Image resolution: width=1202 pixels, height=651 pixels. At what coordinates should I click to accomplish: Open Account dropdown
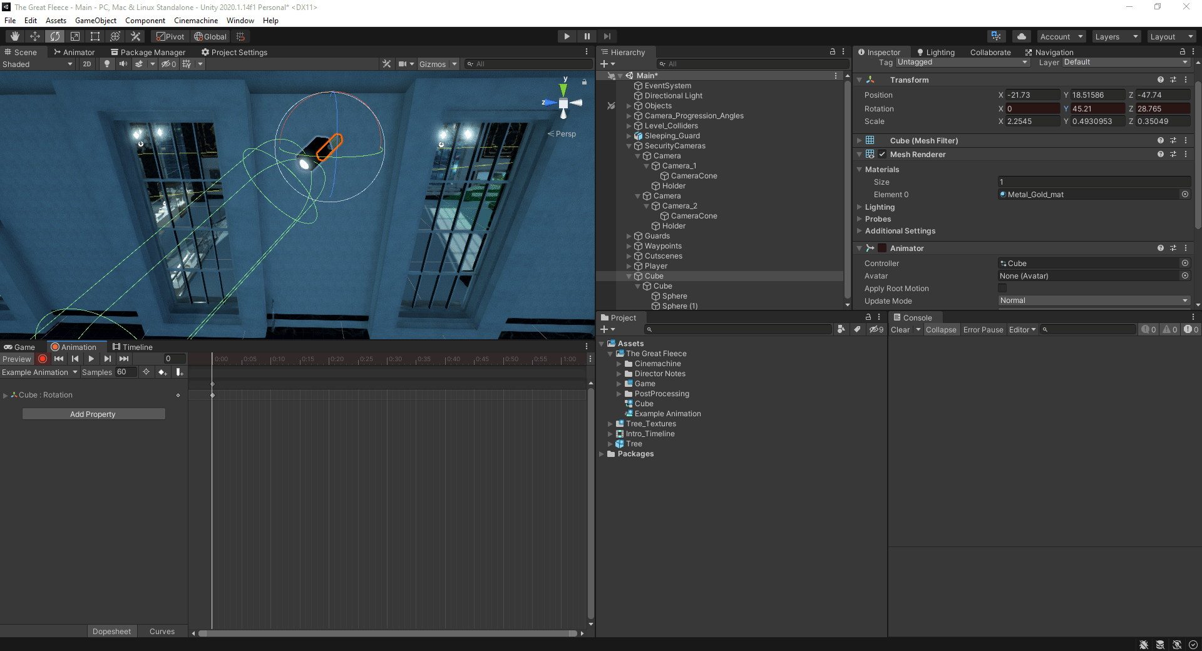point(1061,36)
